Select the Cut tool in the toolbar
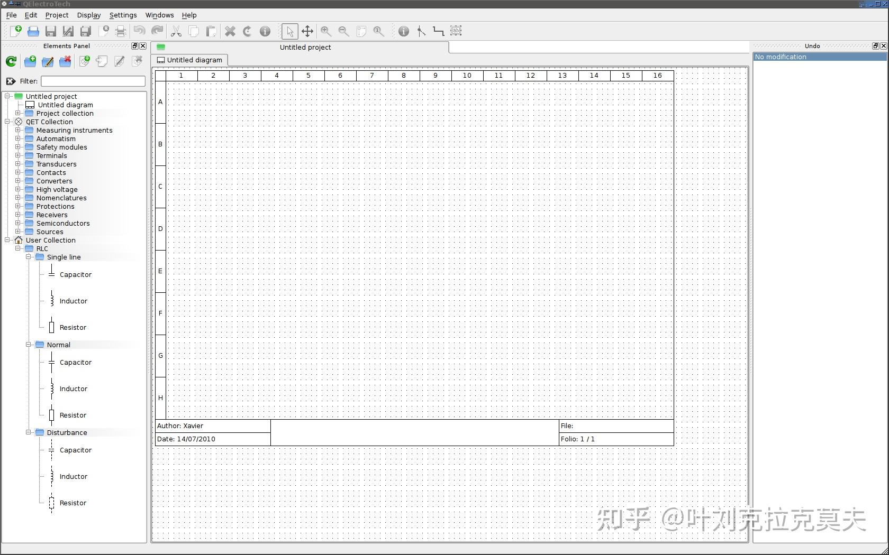This screenshot has width=889, height=555. coord(176,31)
